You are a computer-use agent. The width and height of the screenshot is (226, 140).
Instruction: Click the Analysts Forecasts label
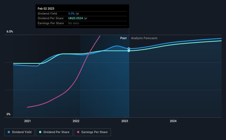(144, 38)
